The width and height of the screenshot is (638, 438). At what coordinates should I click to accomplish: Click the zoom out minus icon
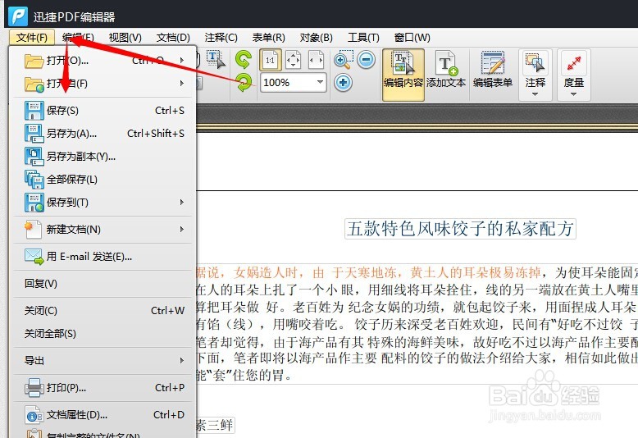(367, 60)
